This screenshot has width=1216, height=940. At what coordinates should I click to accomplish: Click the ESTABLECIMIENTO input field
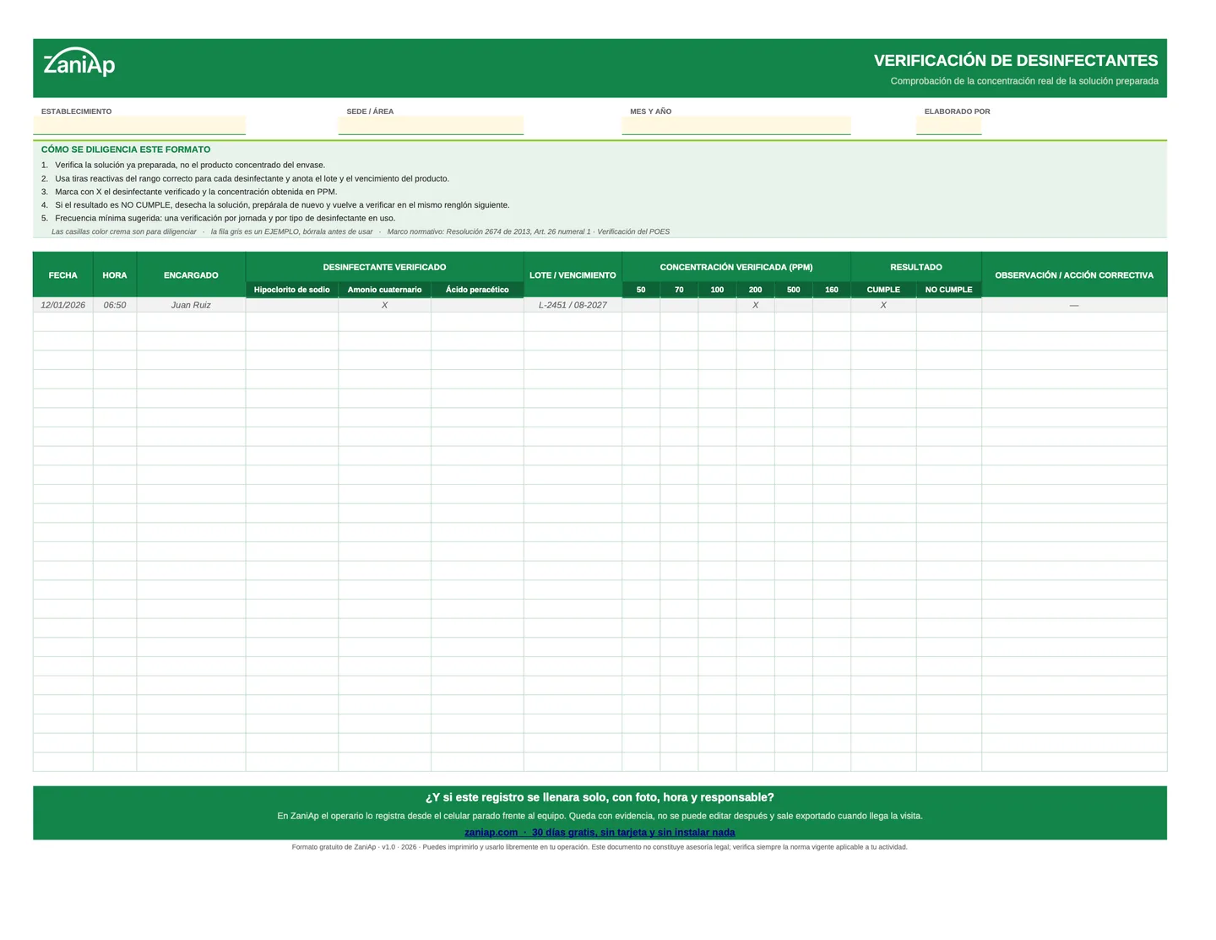point(139,125)
